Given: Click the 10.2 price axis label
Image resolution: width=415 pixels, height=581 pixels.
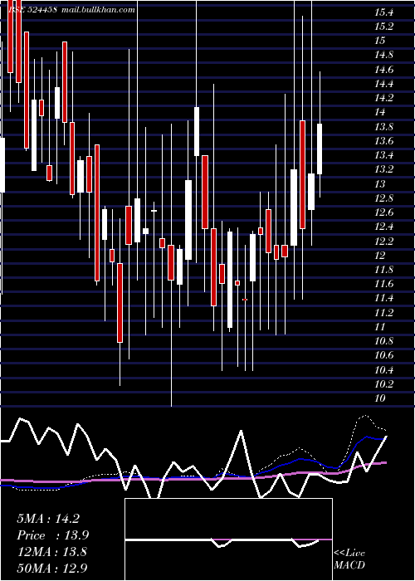Looking at the screenshot, I should coord(383,384).
